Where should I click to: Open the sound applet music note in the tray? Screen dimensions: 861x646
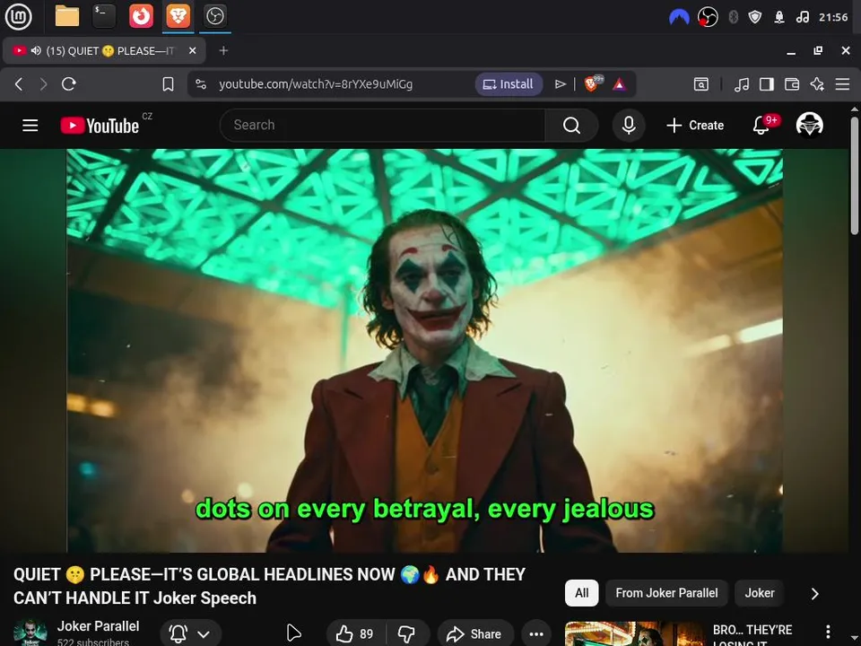point(802,18)
